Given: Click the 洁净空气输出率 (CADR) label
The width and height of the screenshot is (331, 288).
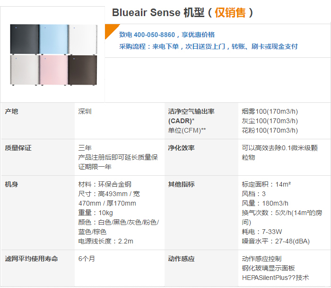Looking at the screenshot, I should tap(191, 116).
